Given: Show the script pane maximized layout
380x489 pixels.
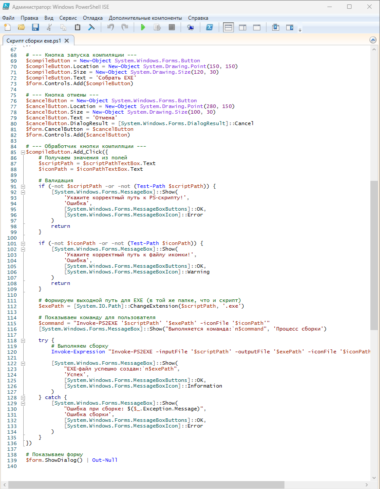Looking at the screenshot, I should coord(257,28).
